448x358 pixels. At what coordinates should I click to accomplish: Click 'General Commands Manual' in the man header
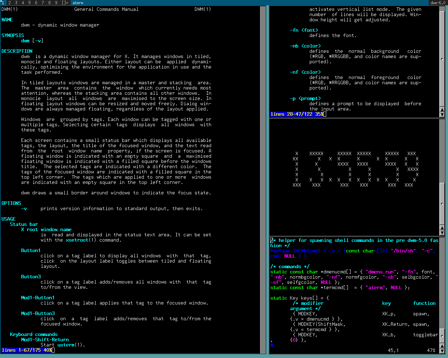pos(106,9)
